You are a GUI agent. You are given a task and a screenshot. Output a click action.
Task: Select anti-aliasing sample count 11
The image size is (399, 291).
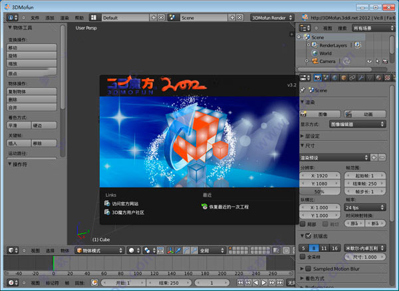[x=324, y=248]
